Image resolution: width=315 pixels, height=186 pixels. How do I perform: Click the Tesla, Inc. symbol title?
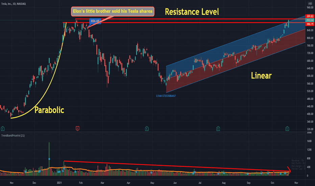tap(14, 4)
